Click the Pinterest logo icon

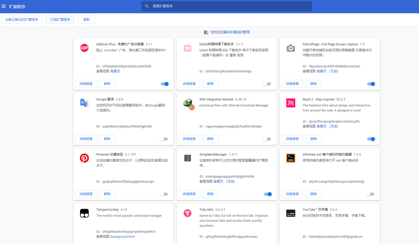[x=84, y=158]
